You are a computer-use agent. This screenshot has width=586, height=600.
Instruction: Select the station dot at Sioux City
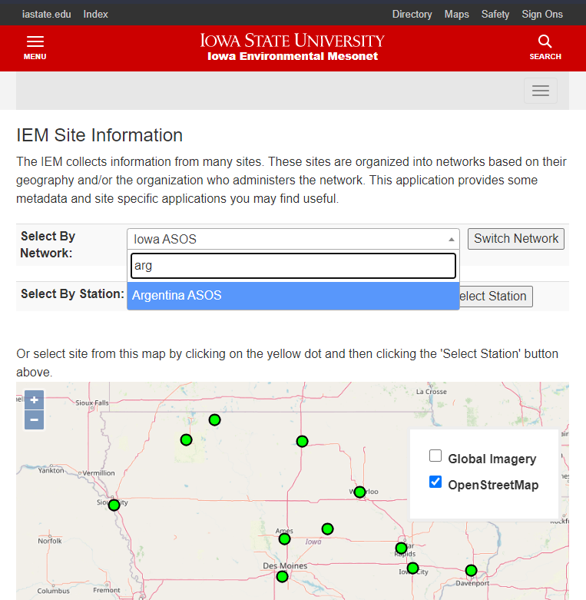pos(114,505)
